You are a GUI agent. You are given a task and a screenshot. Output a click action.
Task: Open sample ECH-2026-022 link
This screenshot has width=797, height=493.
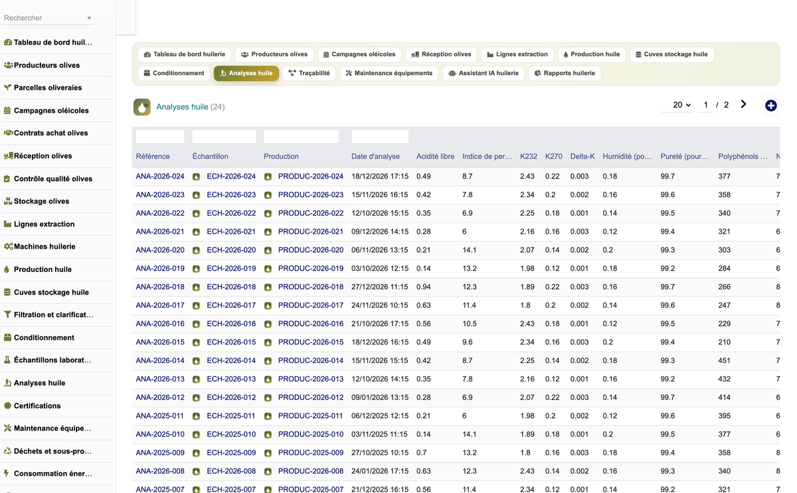[x=231, y=214]
